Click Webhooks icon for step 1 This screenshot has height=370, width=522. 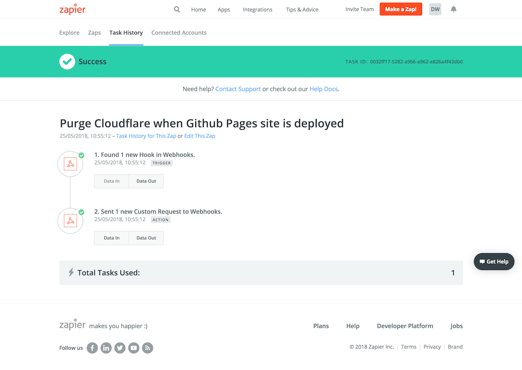tap(70, 164)
